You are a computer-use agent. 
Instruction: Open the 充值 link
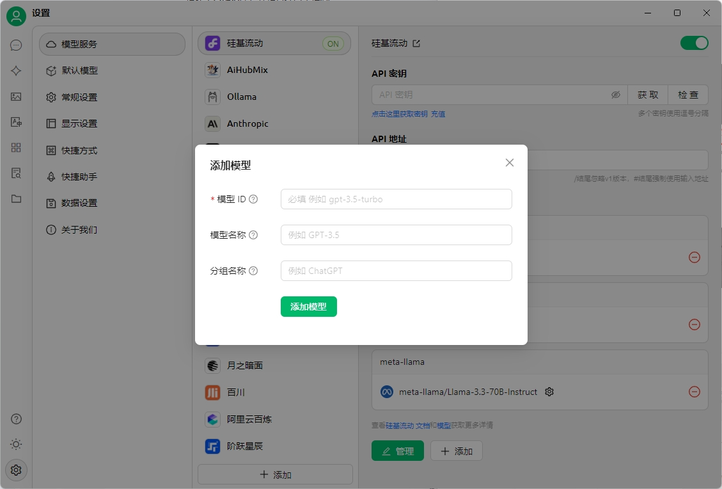pyautogui.click(x=438, y=114)
